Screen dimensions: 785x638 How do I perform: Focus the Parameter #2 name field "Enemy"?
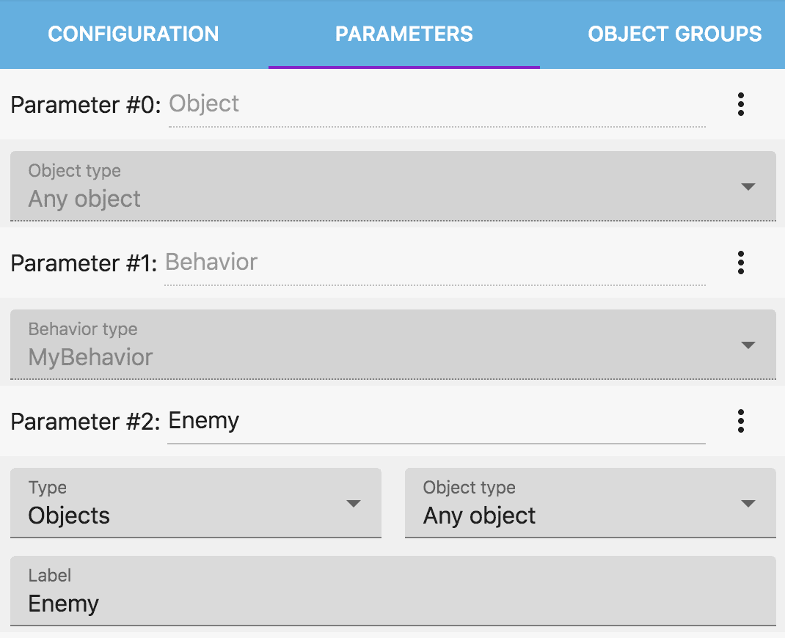[x=436, y=421]
